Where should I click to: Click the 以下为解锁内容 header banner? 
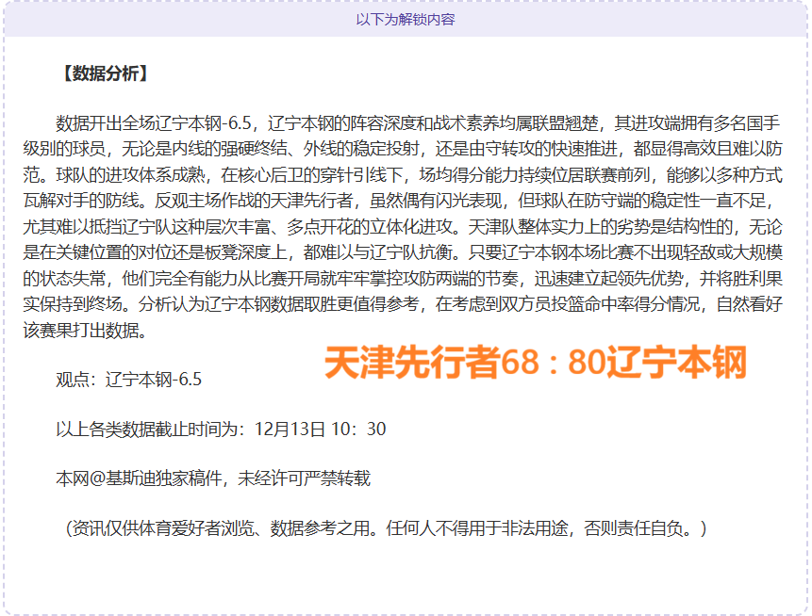point(406,19)
